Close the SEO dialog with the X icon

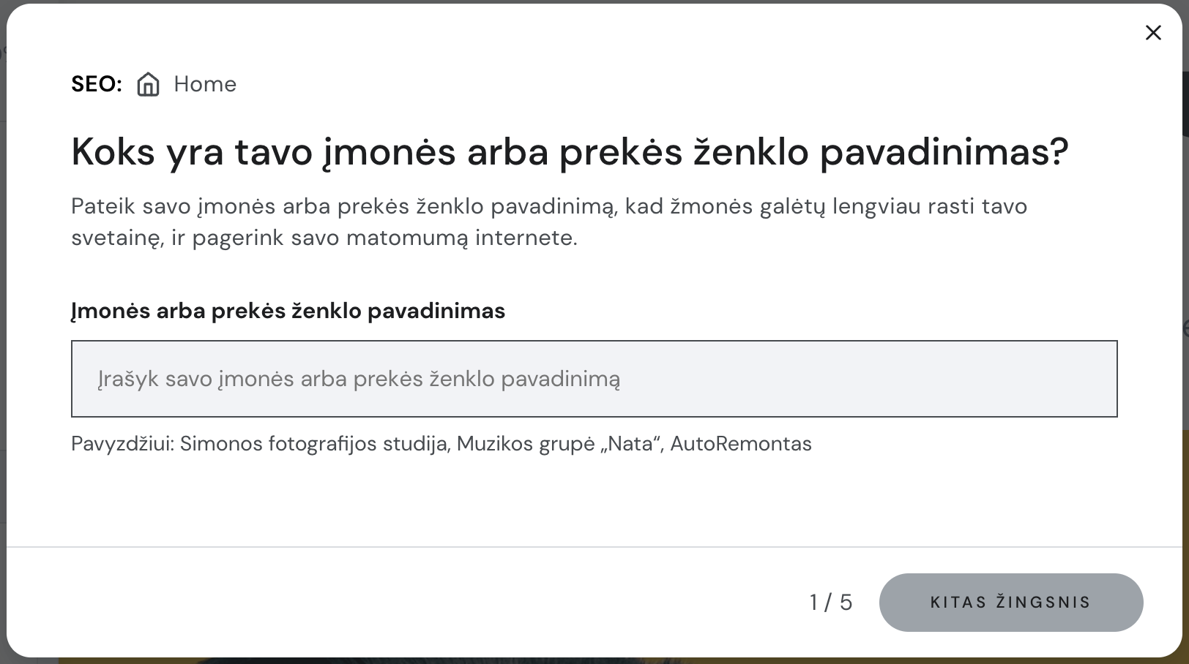click(x=1153, y=33)
